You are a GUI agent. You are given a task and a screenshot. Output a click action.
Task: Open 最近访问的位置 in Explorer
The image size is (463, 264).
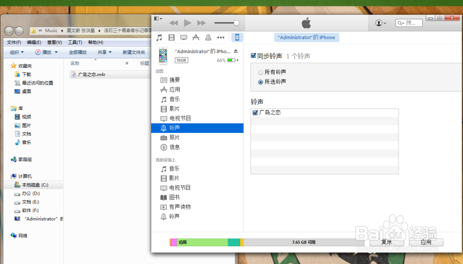37,83
